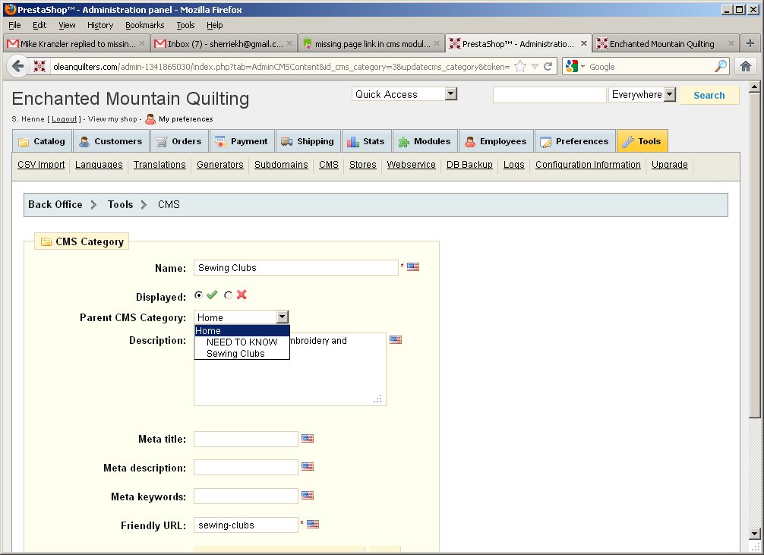This screenshot has width=764, height=555.
Task: Click the DB Backup submenu link
Action: click(469, 165)
